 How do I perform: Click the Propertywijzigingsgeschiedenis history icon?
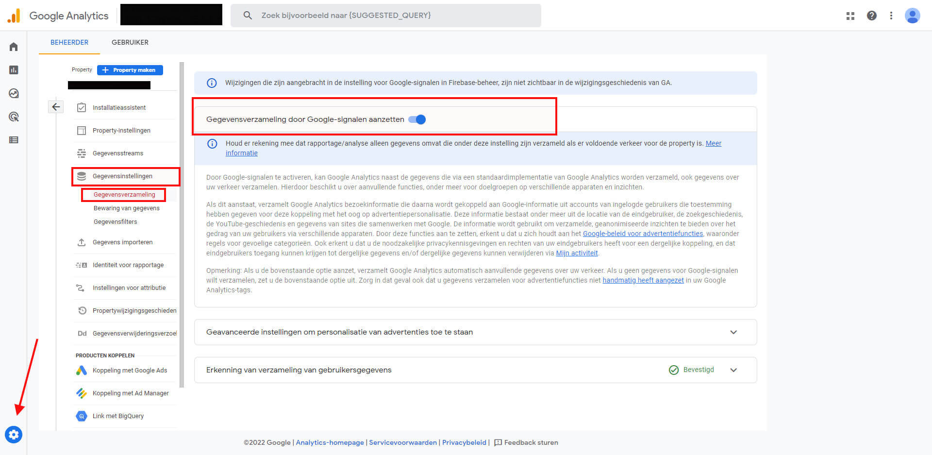tap(82, 310)
